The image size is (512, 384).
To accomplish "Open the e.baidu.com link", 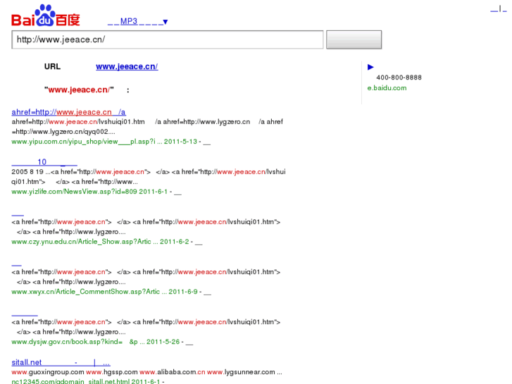I will pyautogui.click(x=387, y=88).
